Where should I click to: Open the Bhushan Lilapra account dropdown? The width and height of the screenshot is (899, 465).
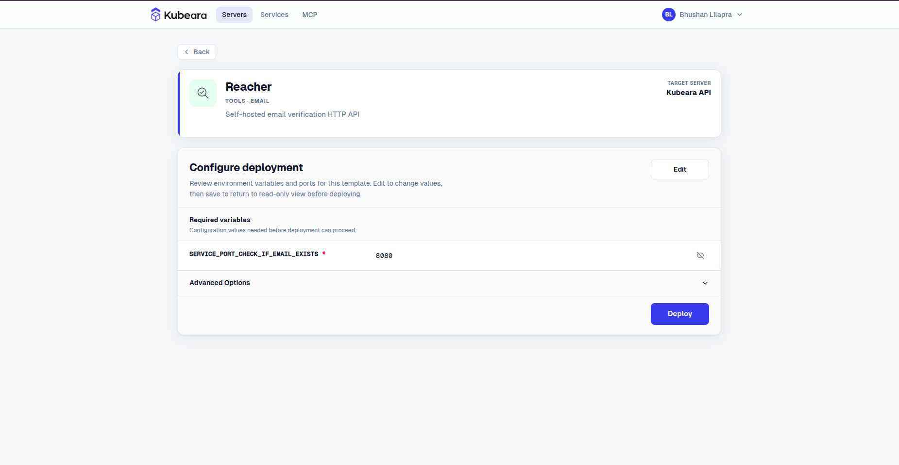(702, 15)
